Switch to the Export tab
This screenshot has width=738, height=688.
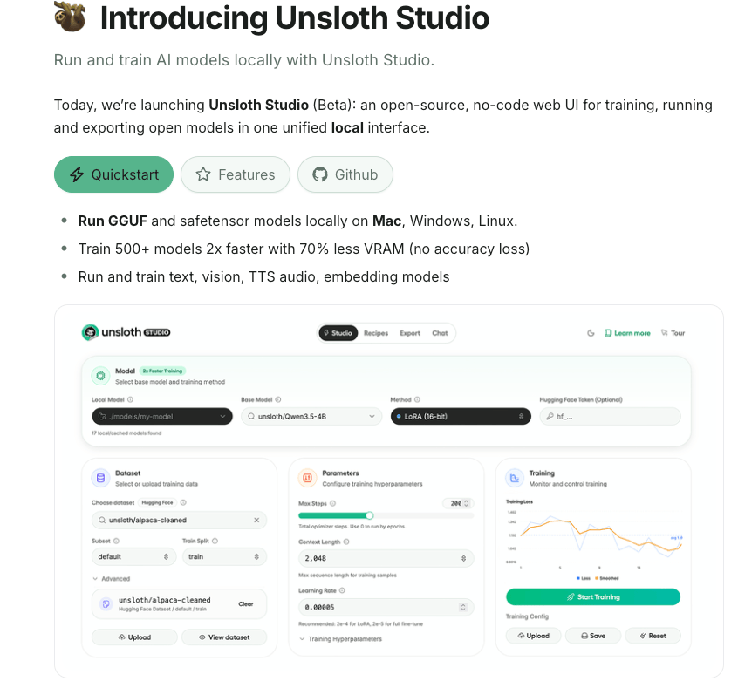[410, 333]
